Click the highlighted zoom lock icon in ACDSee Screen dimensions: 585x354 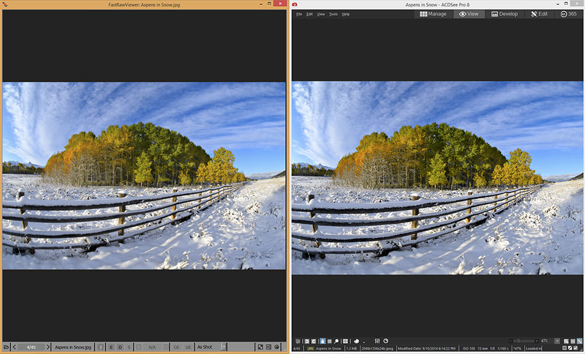[x=580, y=341]
